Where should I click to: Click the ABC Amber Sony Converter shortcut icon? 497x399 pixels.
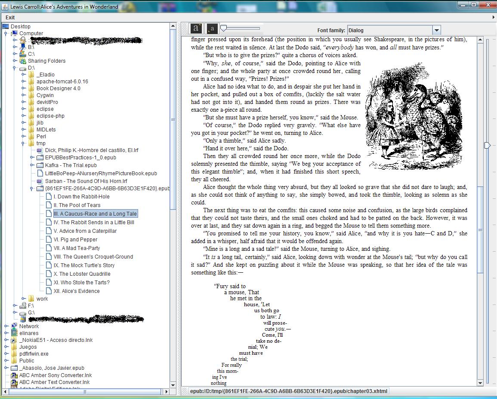coord(14,375)
